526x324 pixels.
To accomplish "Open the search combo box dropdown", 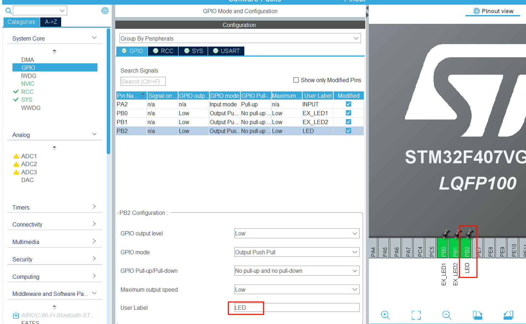I will 62,11.
